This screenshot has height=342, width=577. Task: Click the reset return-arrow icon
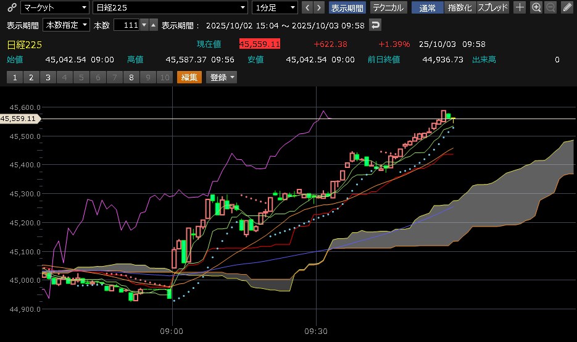(375, 25)
